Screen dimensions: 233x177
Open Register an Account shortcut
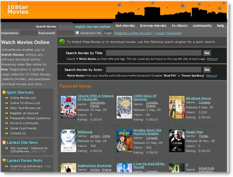[x=24, y=113]
